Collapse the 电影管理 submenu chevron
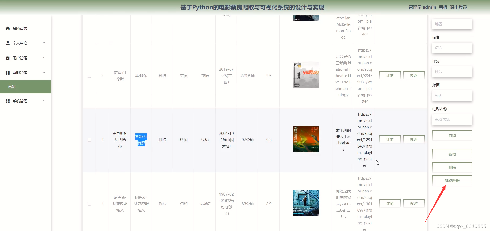 (44, 72)
